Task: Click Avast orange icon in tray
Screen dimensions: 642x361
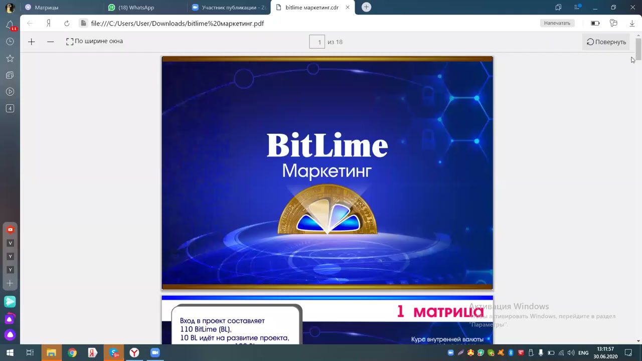Action: (x=501, y=353)
